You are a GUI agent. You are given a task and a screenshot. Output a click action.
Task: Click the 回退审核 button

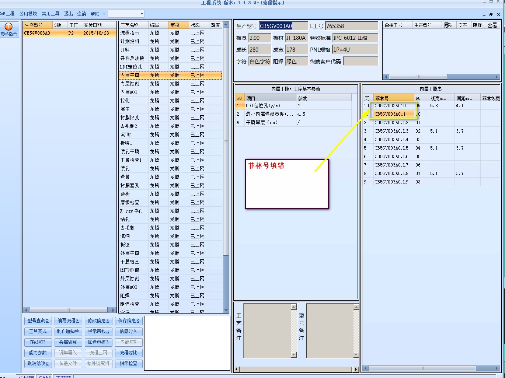click(x=98, y=342)
